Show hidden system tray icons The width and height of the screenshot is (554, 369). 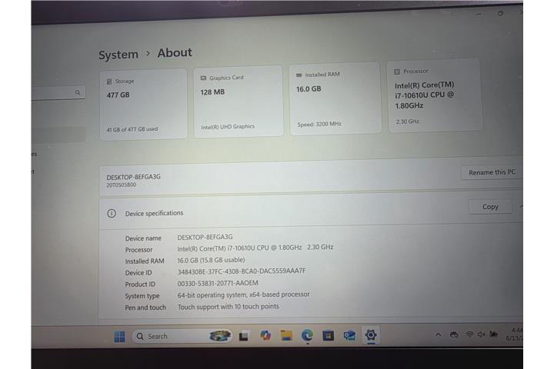point(438,334)
